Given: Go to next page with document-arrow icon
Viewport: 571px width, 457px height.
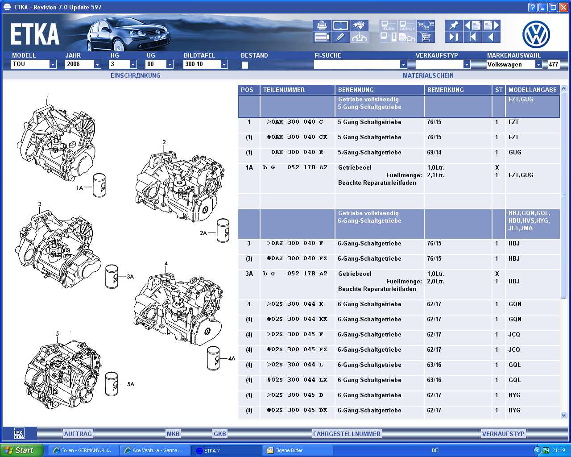Looking at the screenshot, I should tap(491, 25).
